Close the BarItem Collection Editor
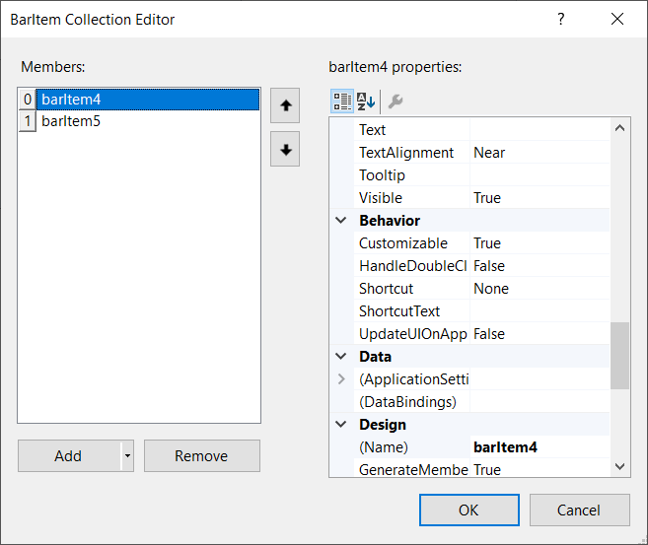 pyautogui.click(x=617, y=19)
